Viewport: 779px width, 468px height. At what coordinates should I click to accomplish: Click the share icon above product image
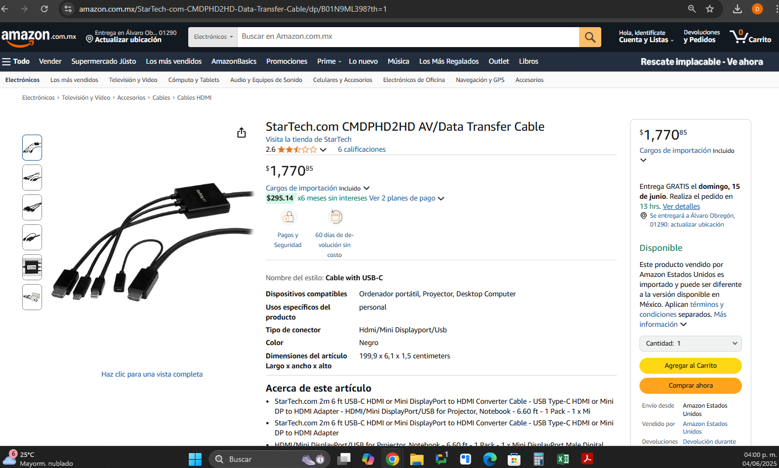pyautogui.click(x=241, y=132)
